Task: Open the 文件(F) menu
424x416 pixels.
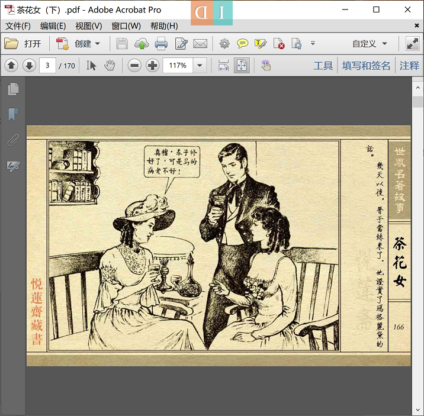Action: pyautogui.click(x=18, y=26)
